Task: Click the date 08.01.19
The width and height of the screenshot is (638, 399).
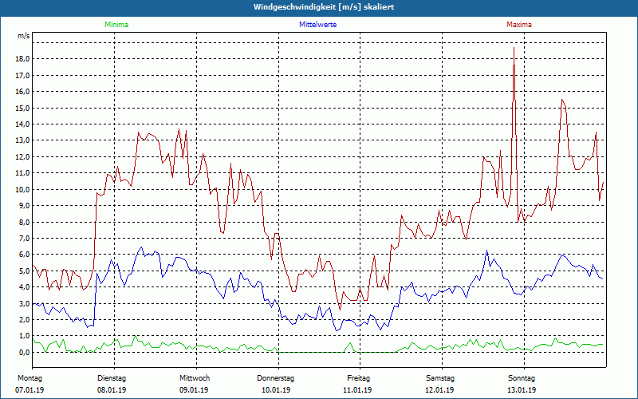Action: tap(112, 389)
